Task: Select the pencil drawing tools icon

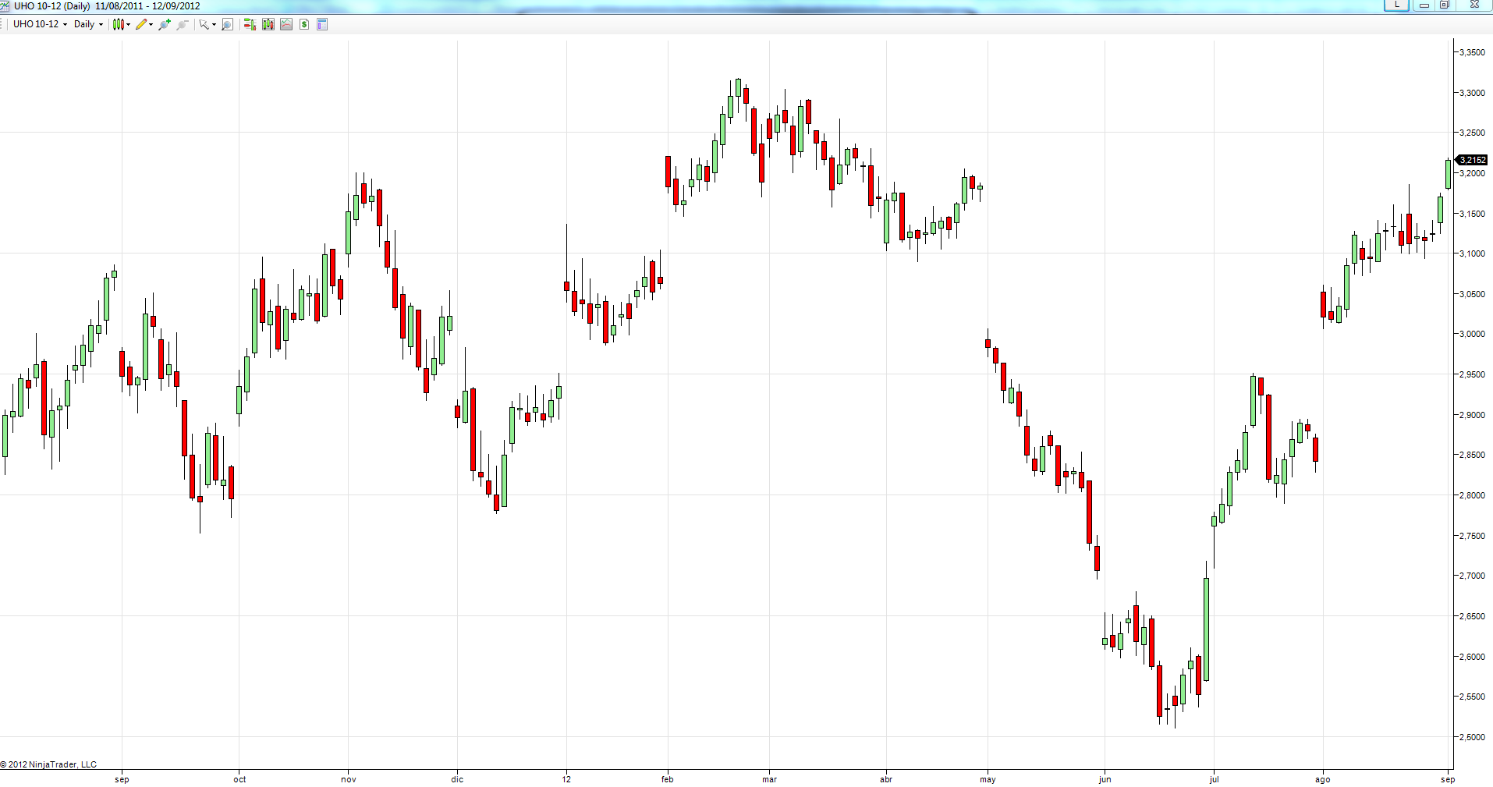Action: pos(141,24)
